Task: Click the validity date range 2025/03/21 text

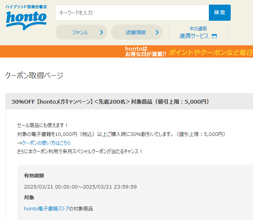Action: coord(80,187)
